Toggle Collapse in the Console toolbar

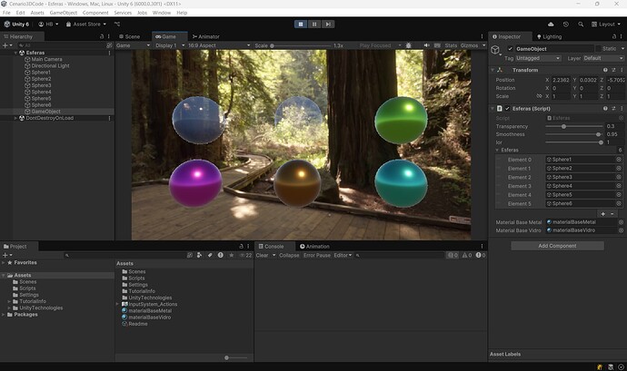click(289, 255)
